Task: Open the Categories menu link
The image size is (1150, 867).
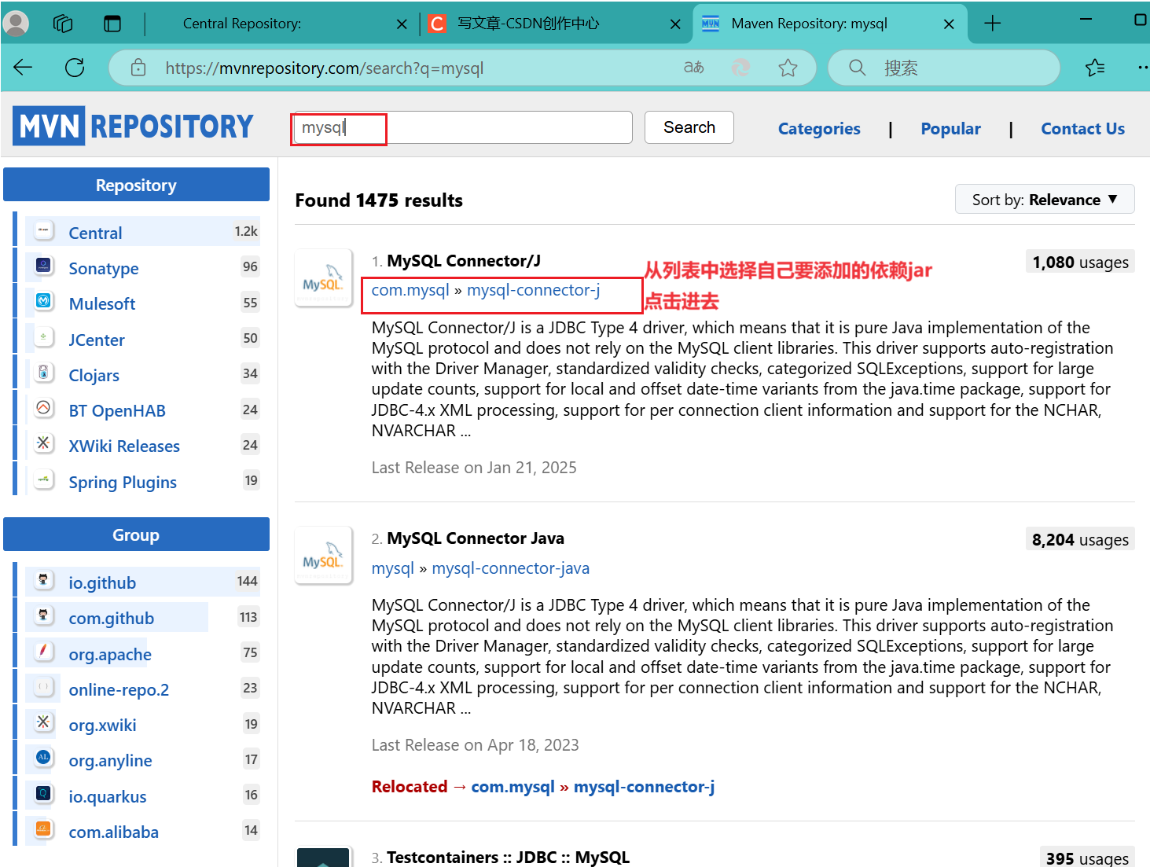Action: pos(819,128)
